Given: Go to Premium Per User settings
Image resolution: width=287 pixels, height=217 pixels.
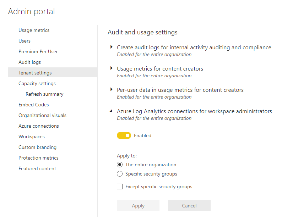Looking at the screenshot, I should pos(38,51).
